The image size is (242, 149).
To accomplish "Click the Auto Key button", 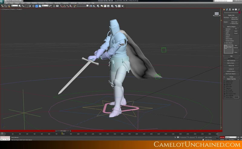I will (222, 137).
